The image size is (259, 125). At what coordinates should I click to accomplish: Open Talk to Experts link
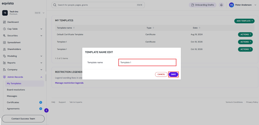(x=76, y=102)
